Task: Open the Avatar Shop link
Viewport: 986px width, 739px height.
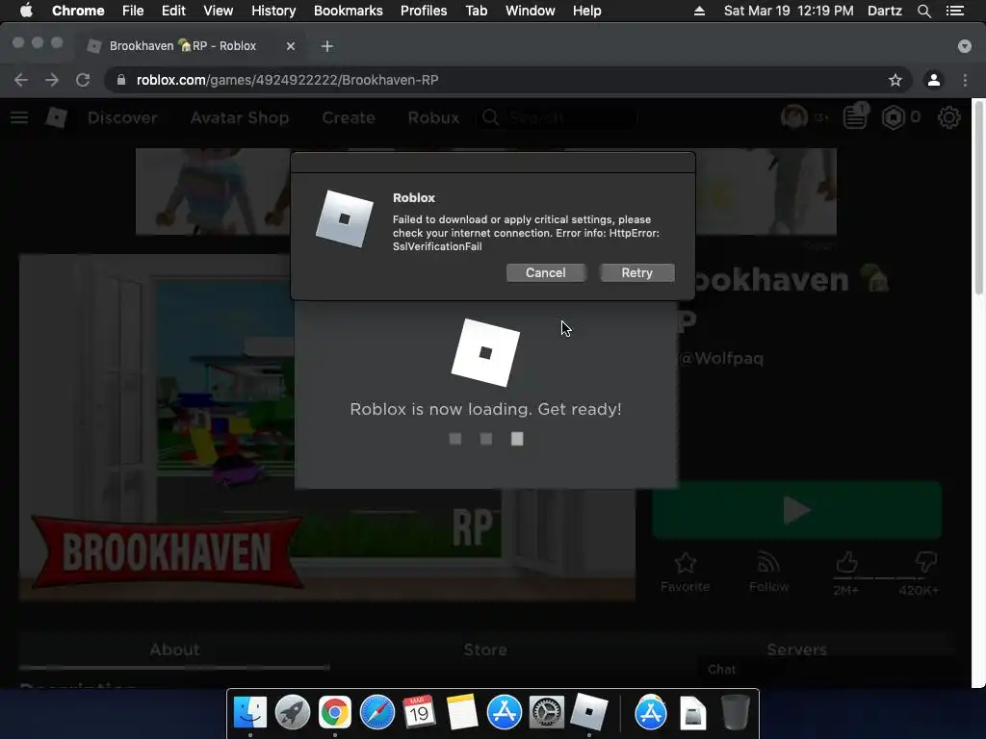Action: [240, 117]
